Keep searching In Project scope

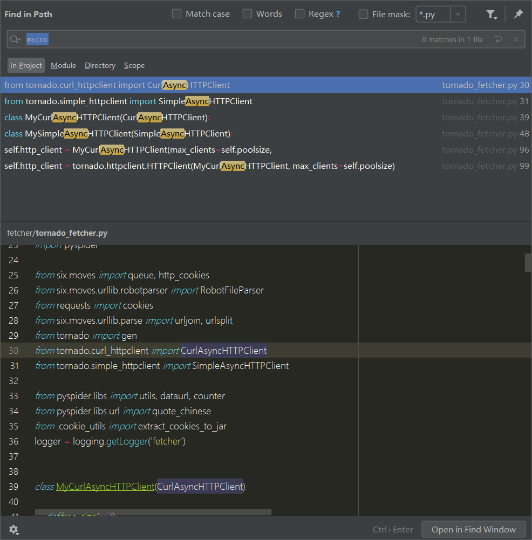[x=25, y=65]
